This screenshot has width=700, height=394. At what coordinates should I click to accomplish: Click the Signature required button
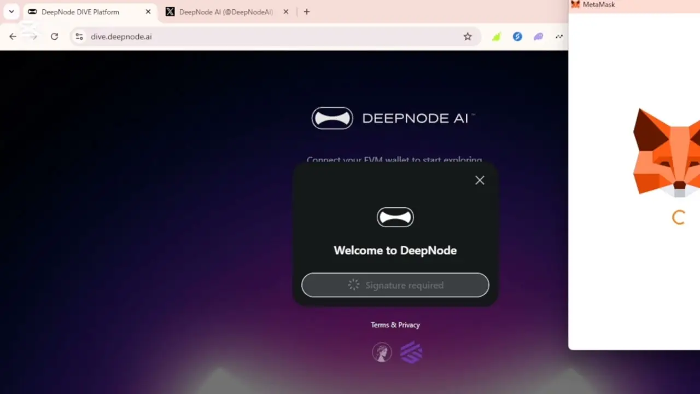[x=395, y=285]
